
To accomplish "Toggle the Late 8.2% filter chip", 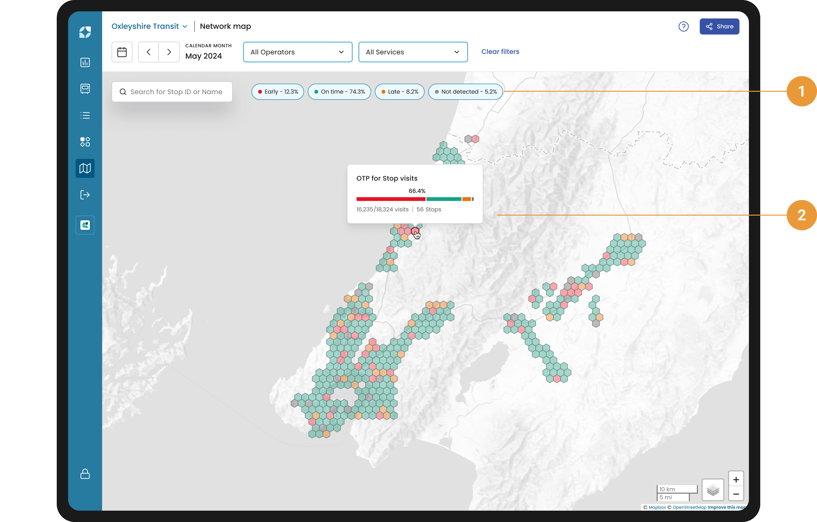I will [399, 92].
